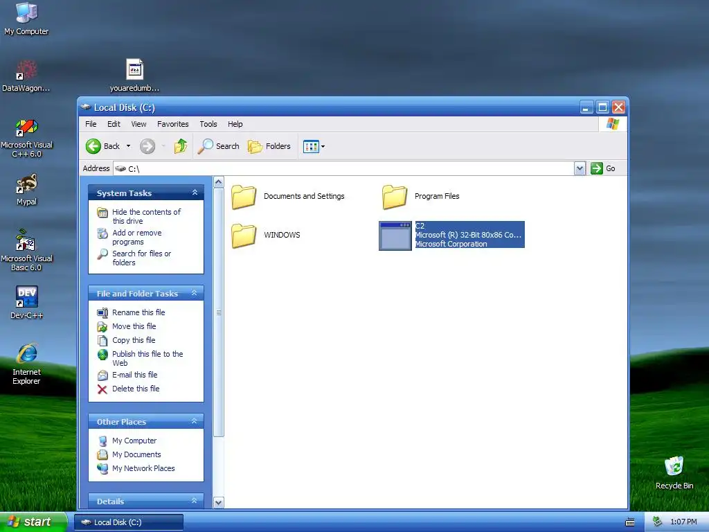Image resolution: width=709 pixels, height=532 pixels.
Task: Select the WINDOWS folder
Action: pyautogui.click(x=266, y=235)
